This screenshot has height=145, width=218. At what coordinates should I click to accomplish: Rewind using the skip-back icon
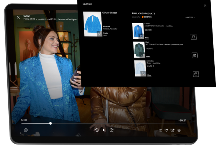96,130
